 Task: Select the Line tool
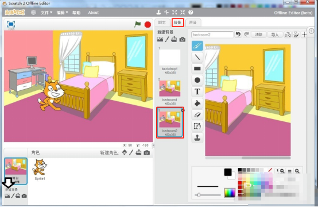click(197, 57)
